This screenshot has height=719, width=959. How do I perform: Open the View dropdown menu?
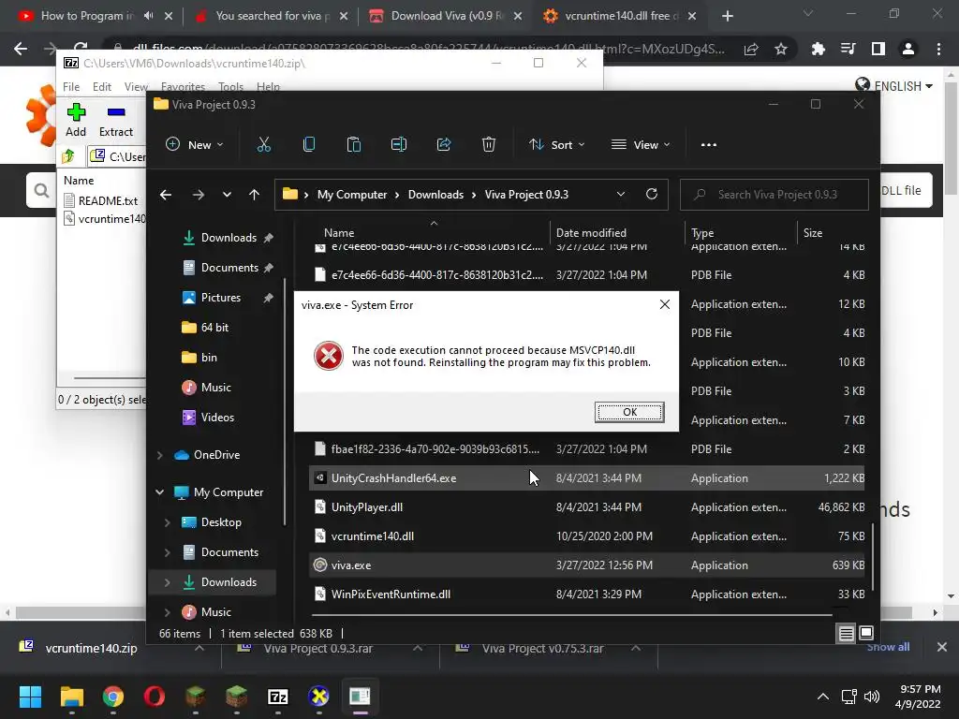coord(641,145)
